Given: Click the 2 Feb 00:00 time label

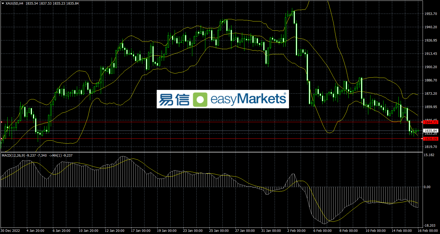Looking at the screenshot, I should [296, 231].
